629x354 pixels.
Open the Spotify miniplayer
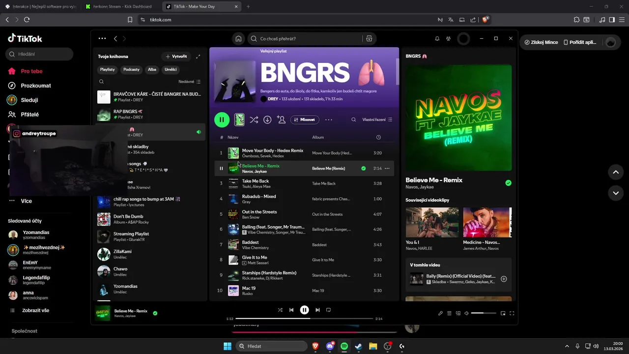tap(503, 313)
